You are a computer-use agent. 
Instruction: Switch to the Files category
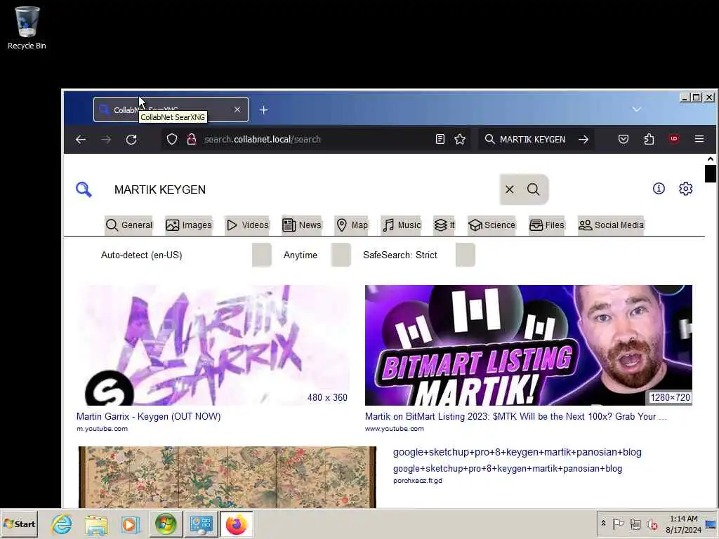[x=546, y=225]
